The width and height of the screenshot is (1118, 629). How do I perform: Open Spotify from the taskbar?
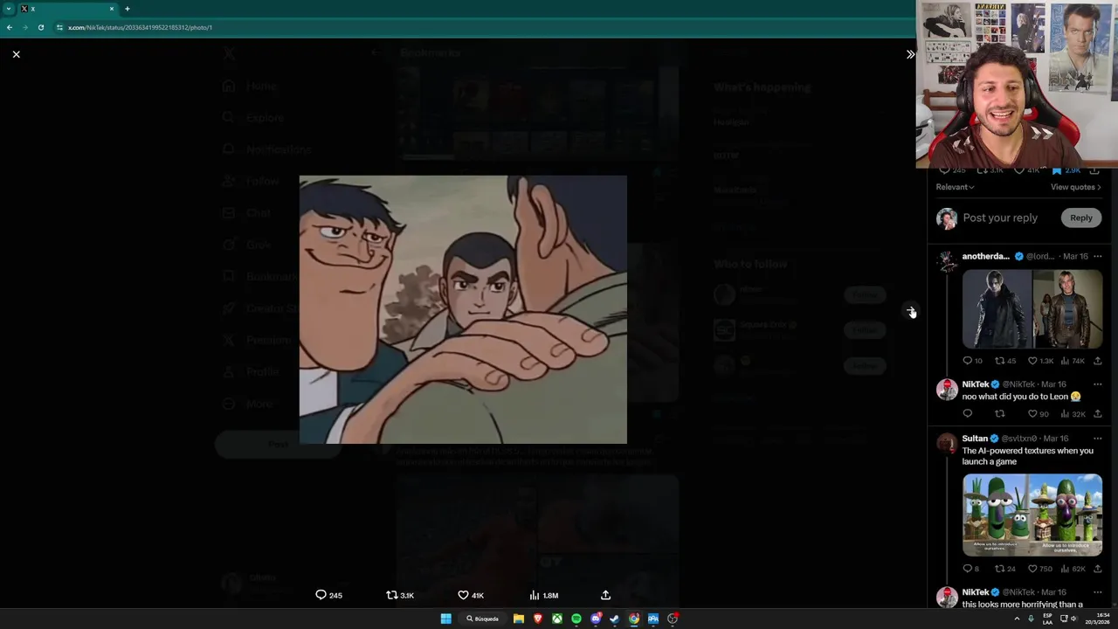[x=576, y=619]
